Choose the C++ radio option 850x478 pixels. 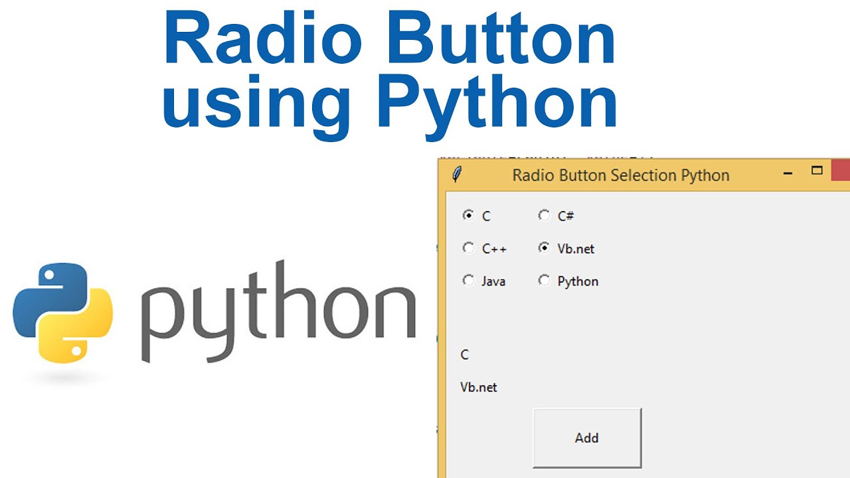click(x=469, y=248)
